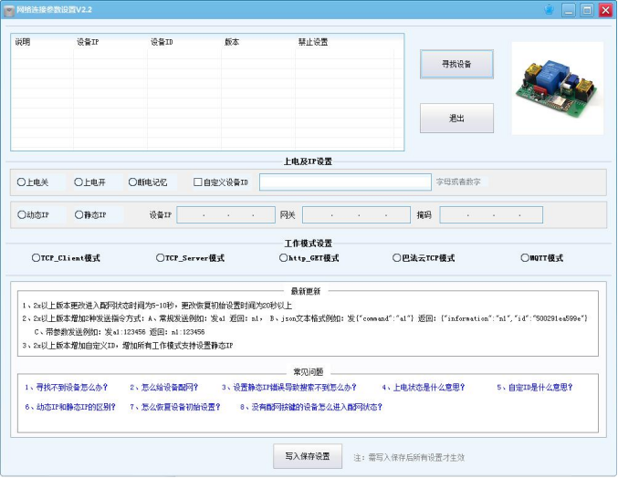The image size is (618, 478).
Task: Select TCP_Server模式 work mode
Action: (191, 258)
